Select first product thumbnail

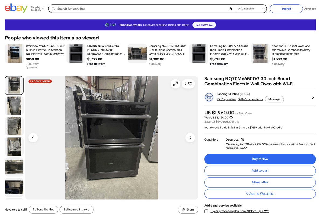click(14, 85)
